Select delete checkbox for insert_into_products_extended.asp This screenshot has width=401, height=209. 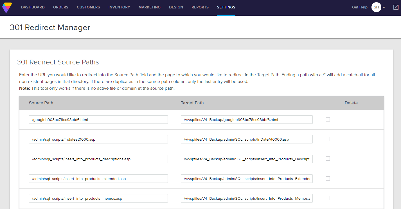[328, 178]
